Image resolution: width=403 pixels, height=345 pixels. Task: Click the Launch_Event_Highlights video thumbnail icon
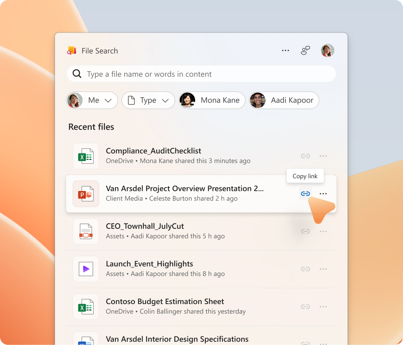coord(86,269)
